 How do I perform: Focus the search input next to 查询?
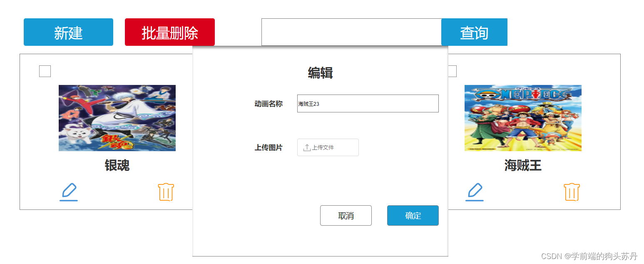(351, 32)
